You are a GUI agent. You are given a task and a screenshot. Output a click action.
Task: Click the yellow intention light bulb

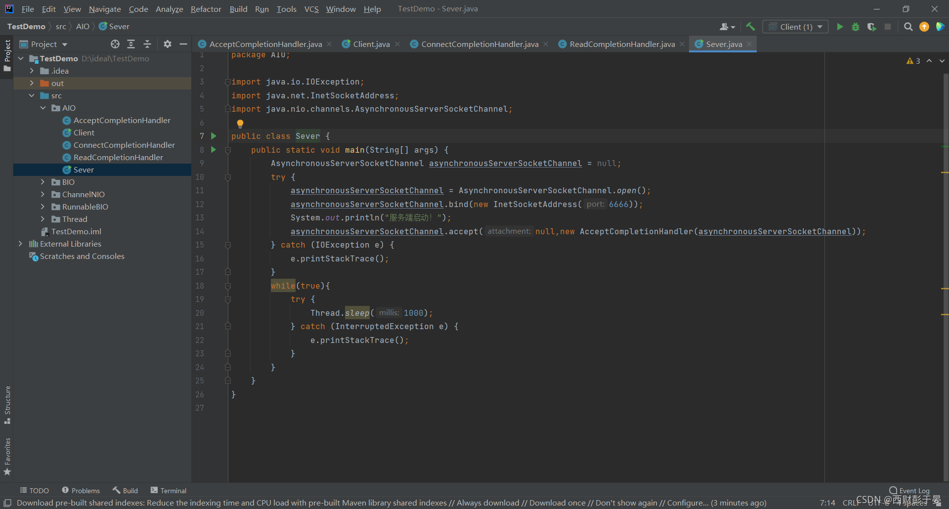pos(240,124)
